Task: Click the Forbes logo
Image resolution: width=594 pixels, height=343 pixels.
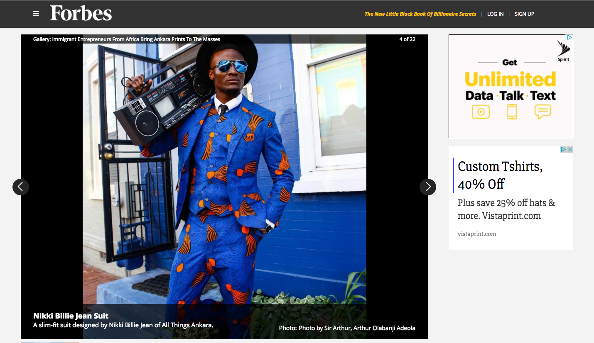Action: 81,13
